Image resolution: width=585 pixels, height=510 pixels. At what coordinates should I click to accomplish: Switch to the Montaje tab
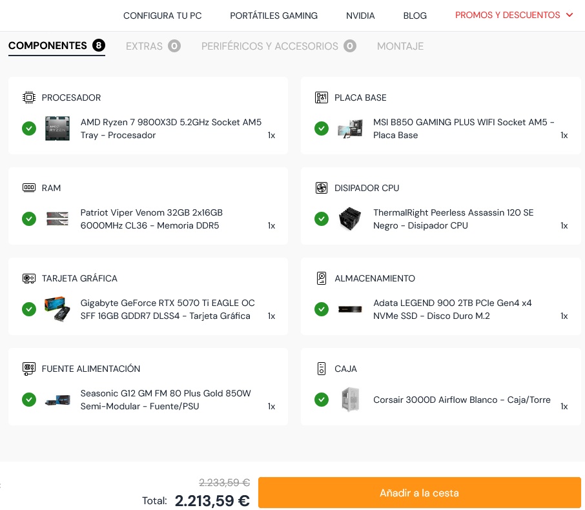point(400,46)
